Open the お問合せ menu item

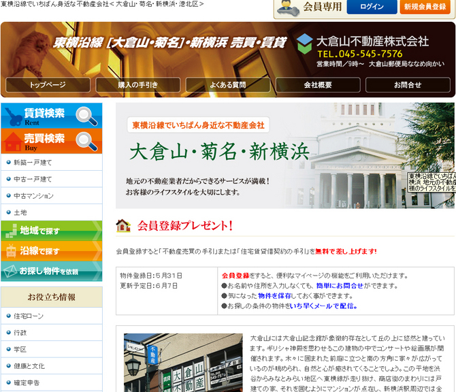tap(408, 85)
